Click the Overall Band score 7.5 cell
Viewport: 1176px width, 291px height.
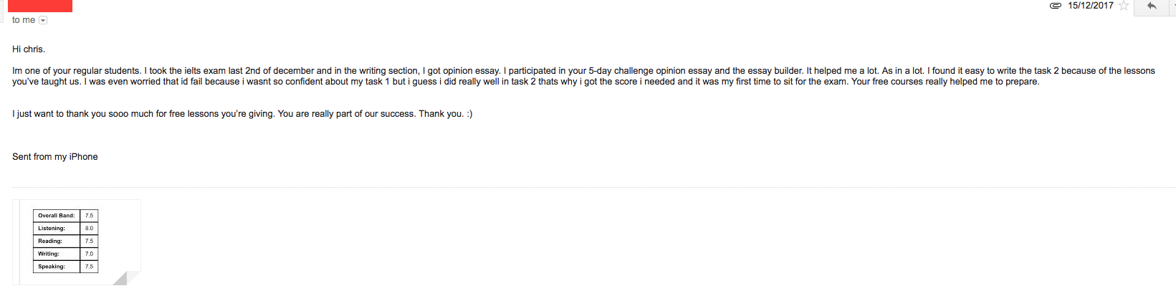[89, 216]
